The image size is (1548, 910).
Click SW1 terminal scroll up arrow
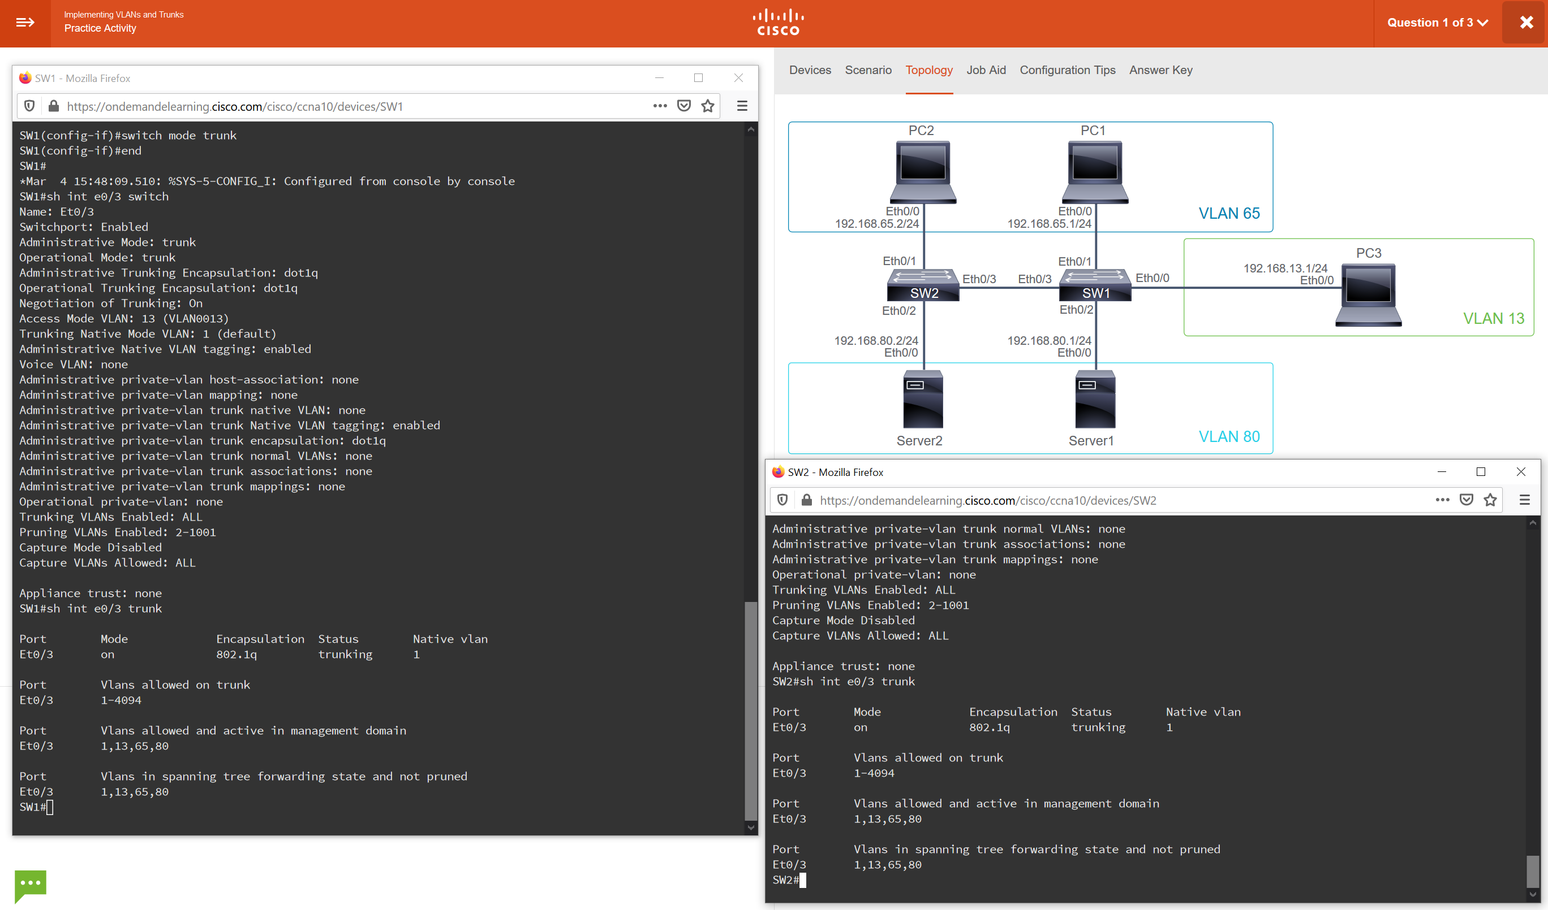(751, 129)
